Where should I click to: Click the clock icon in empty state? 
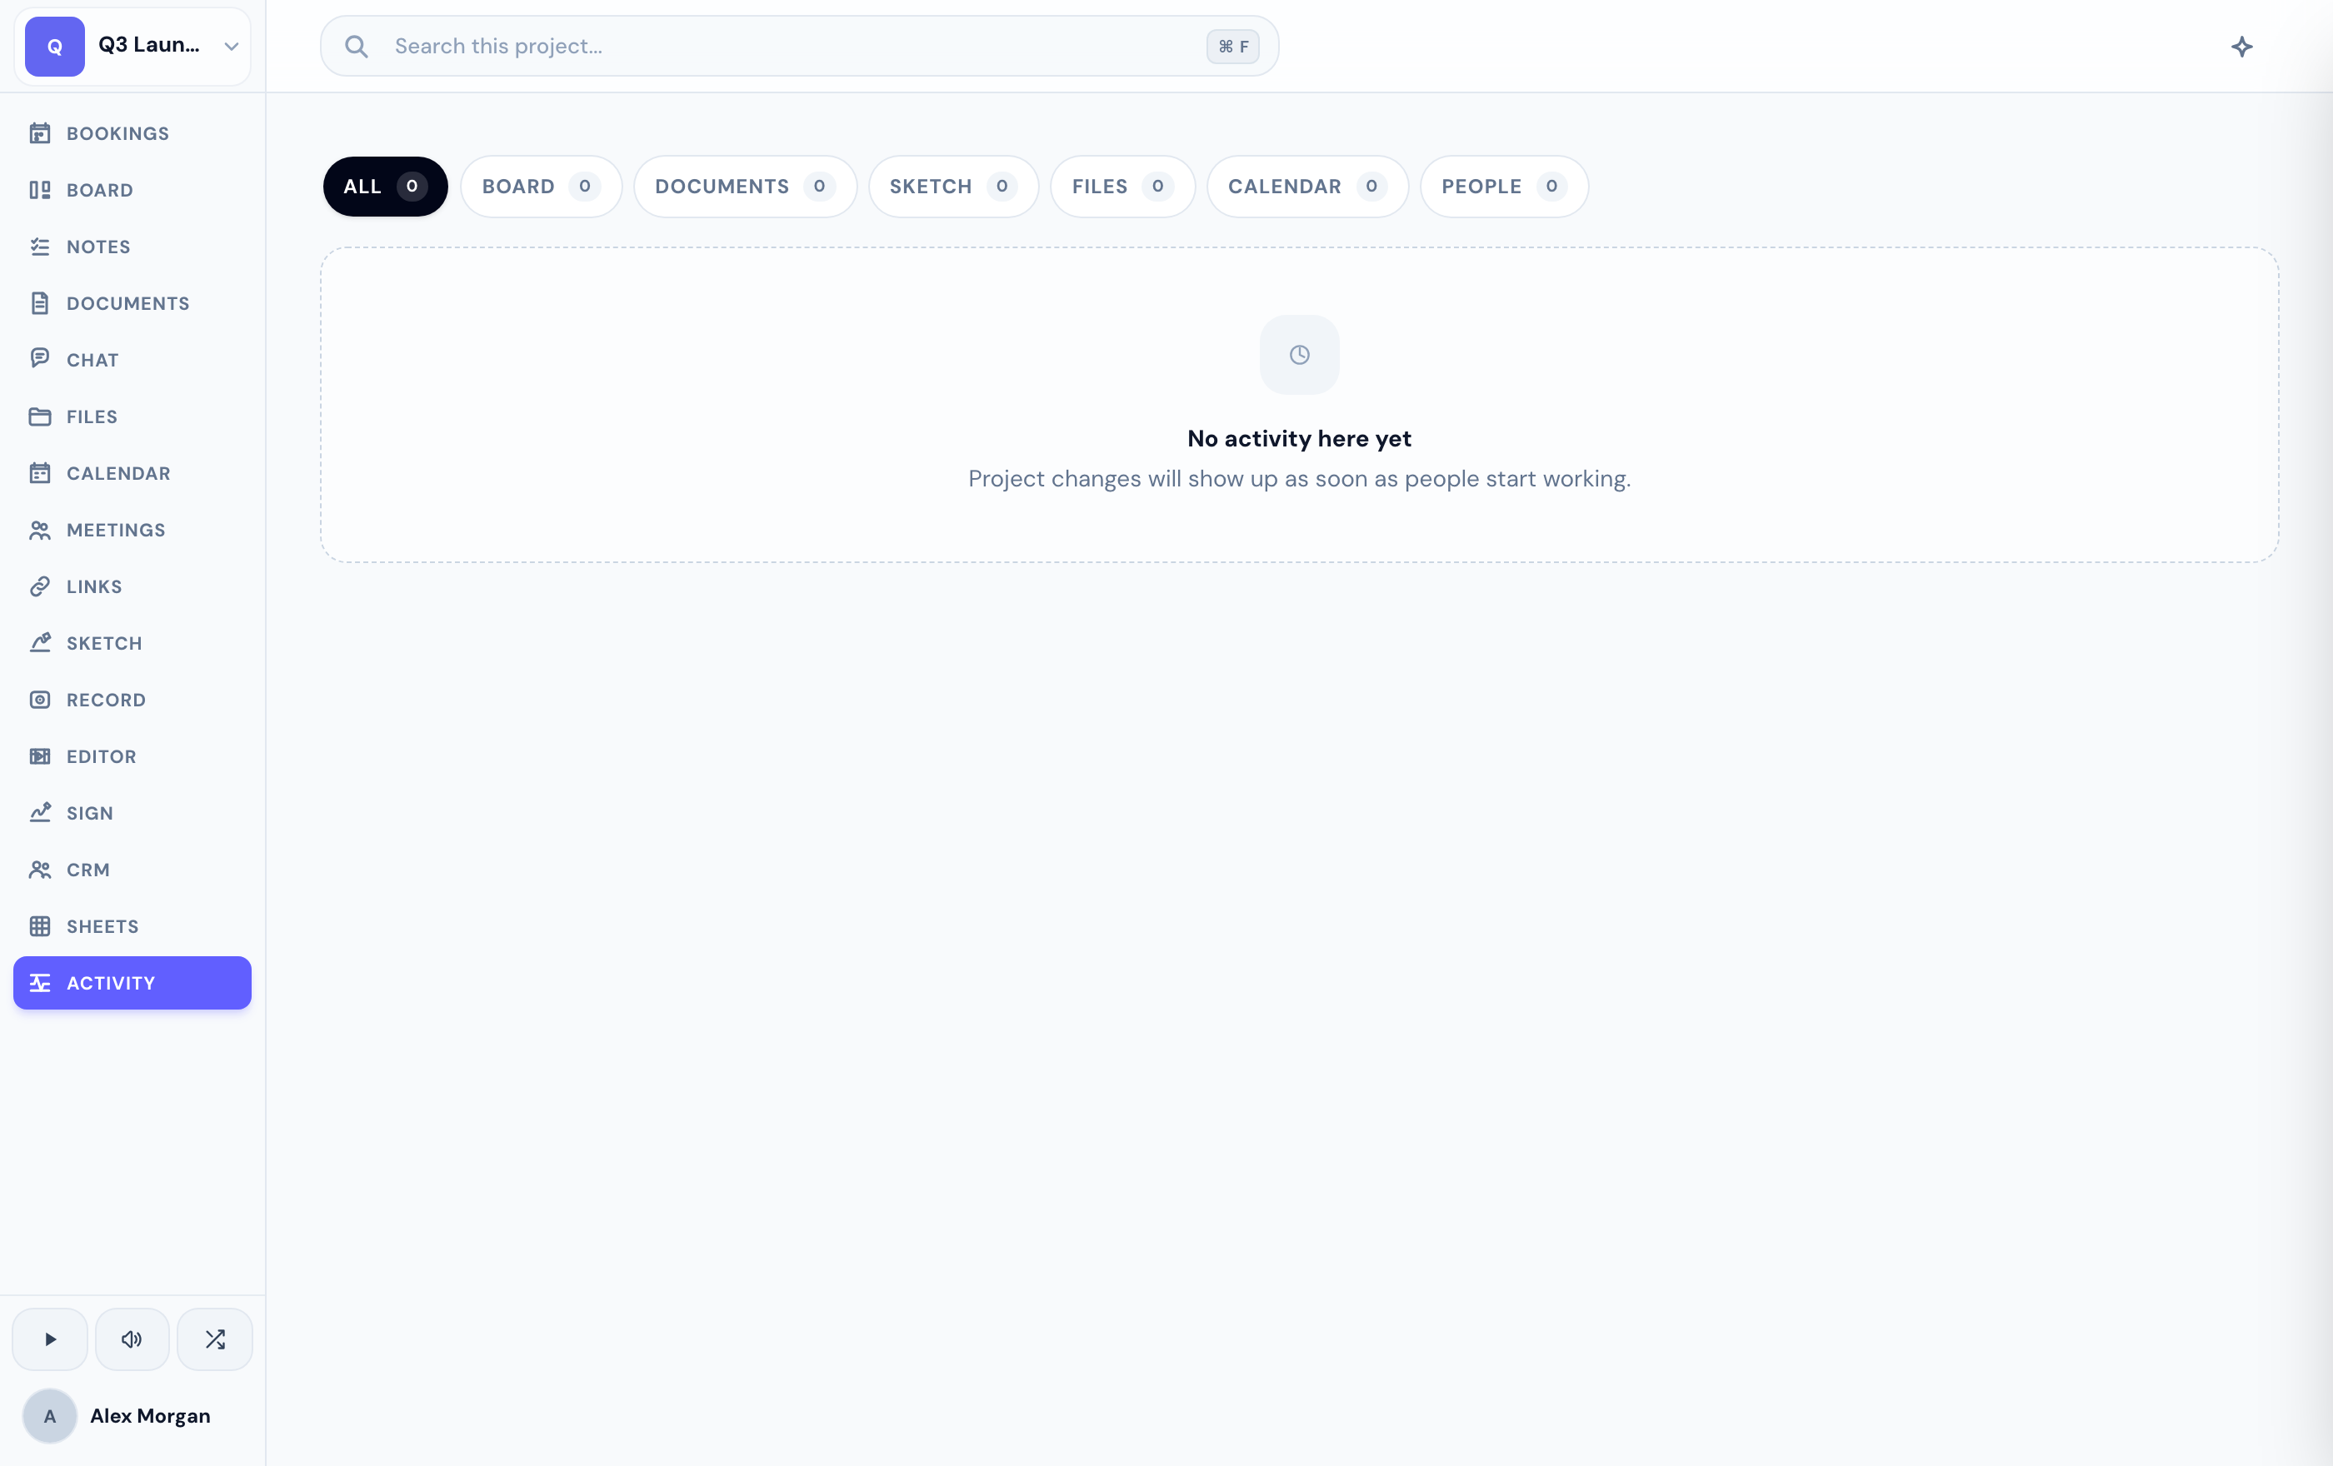point(1299,354)
